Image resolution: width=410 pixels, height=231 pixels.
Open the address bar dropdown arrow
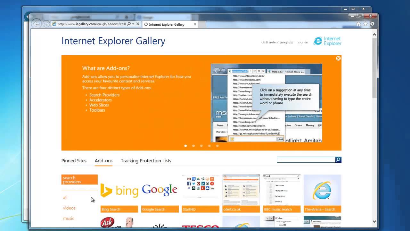coord(133,24)
